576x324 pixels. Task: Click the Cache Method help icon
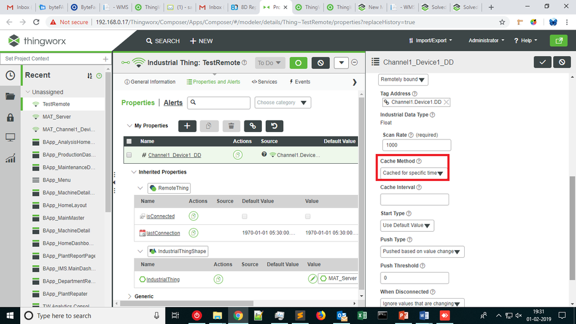(419, 161)
